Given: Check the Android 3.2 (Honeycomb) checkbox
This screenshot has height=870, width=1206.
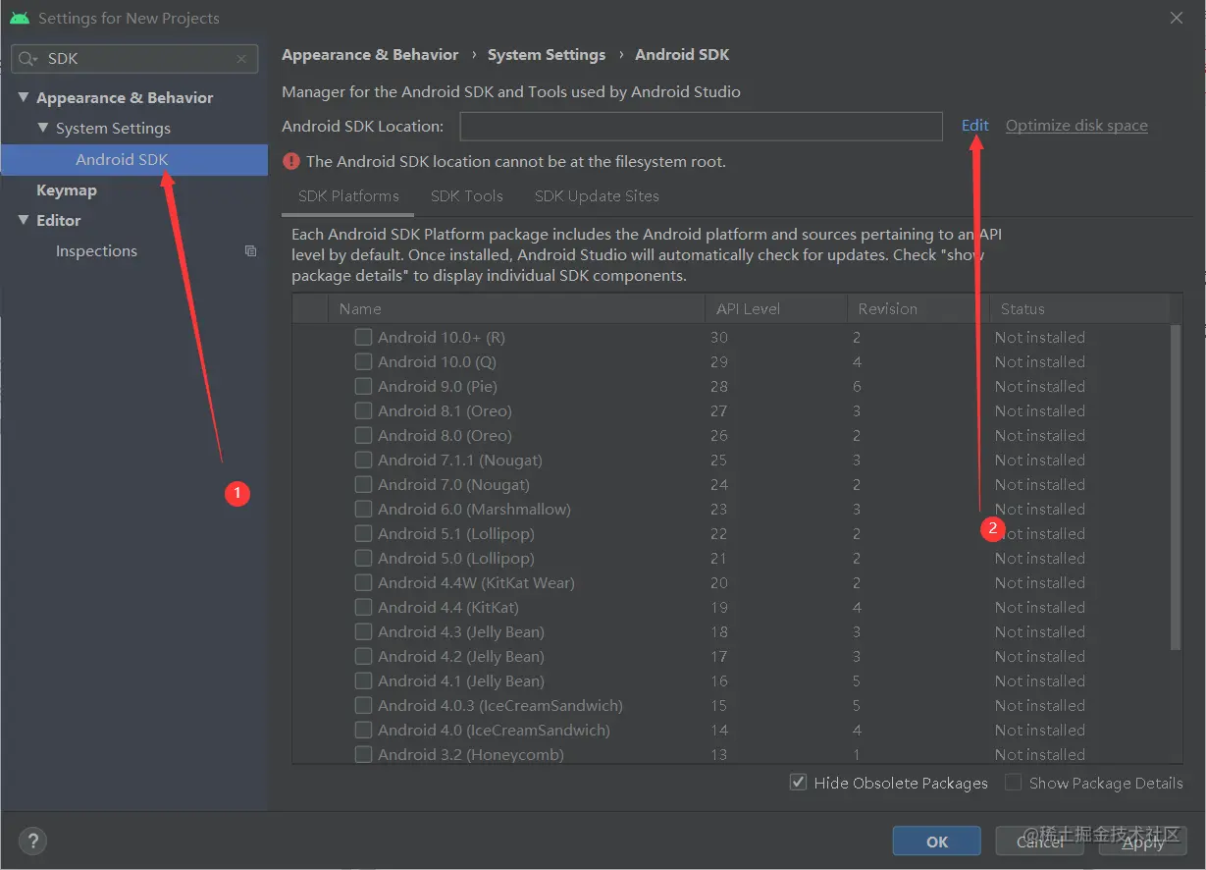Looking at the screenshot, I should (x=363, y=754).
